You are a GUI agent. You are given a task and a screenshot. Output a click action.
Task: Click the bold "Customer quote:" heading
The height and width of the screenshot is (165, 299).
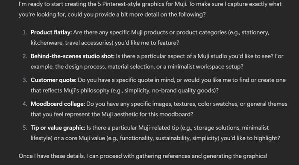pos(53,80)
